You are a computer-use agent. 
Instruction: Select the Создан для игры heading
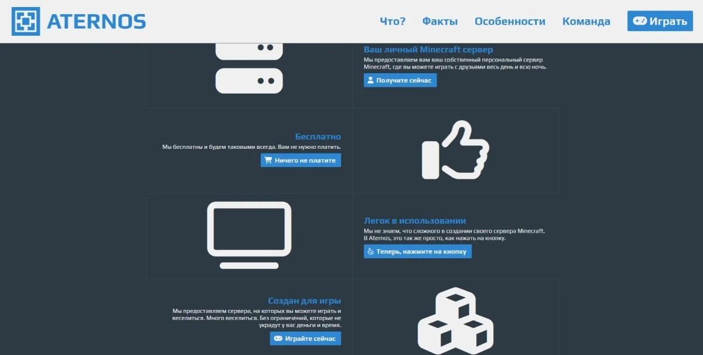305,301
